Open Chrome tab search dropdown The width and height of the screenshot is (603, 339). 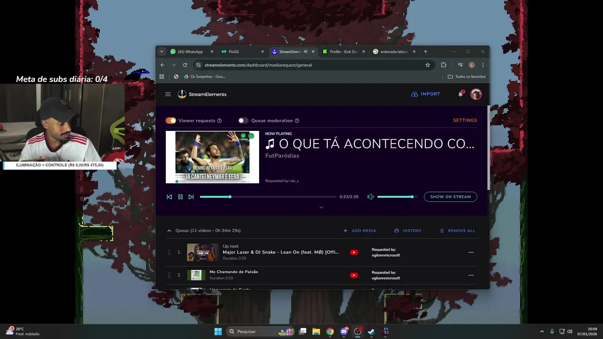pos(162,52)
